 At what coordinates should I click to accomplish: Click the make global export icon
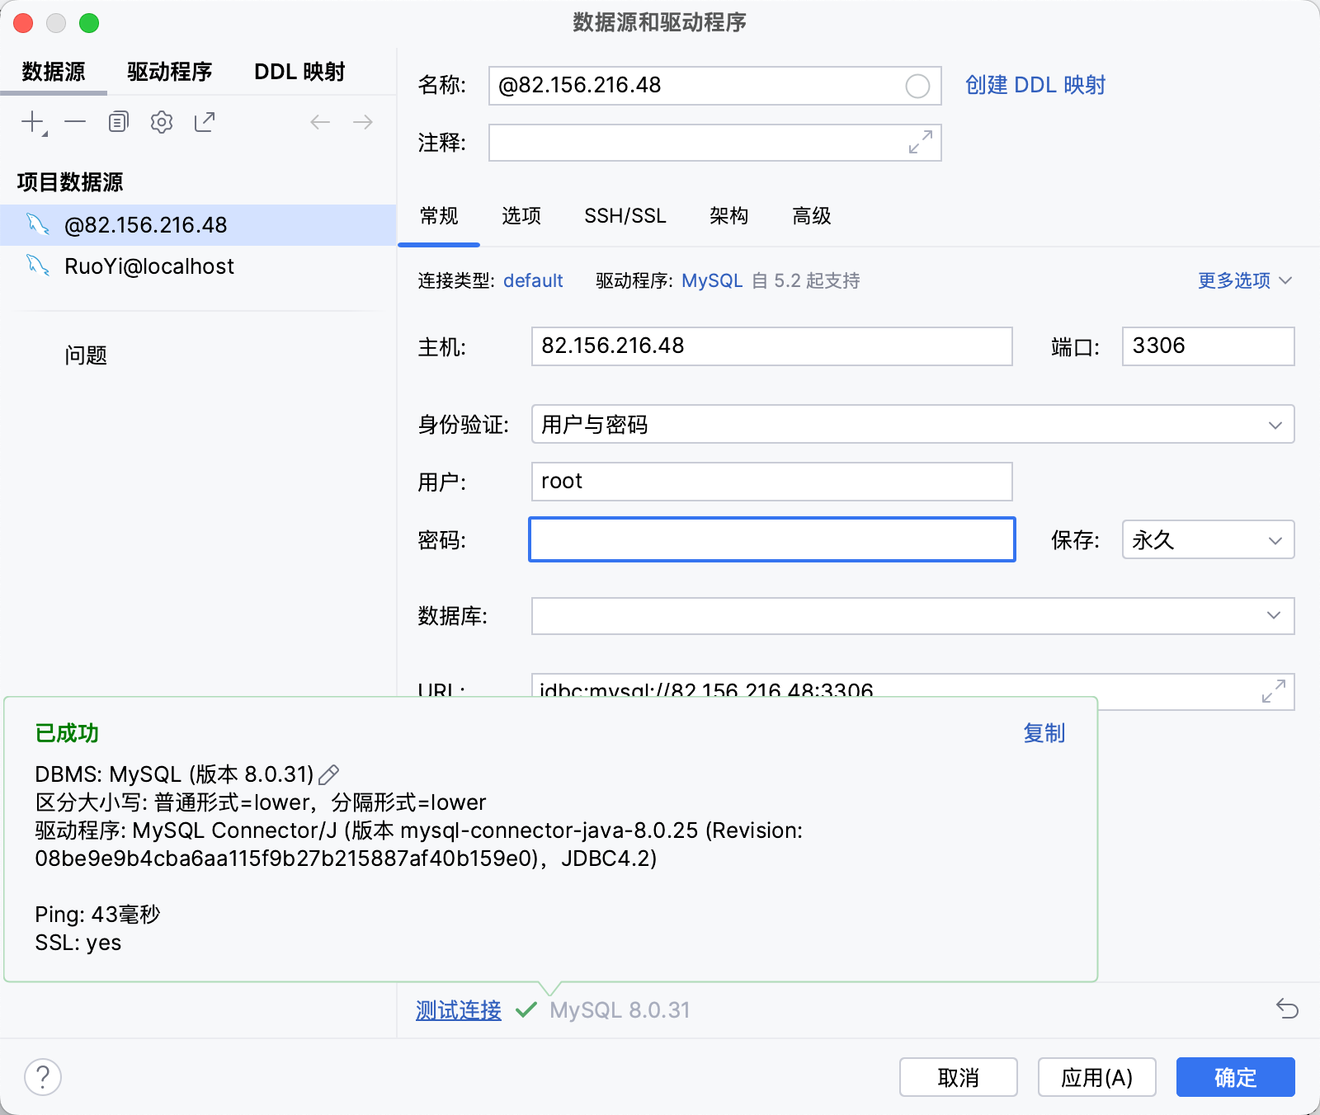point(205,122)
